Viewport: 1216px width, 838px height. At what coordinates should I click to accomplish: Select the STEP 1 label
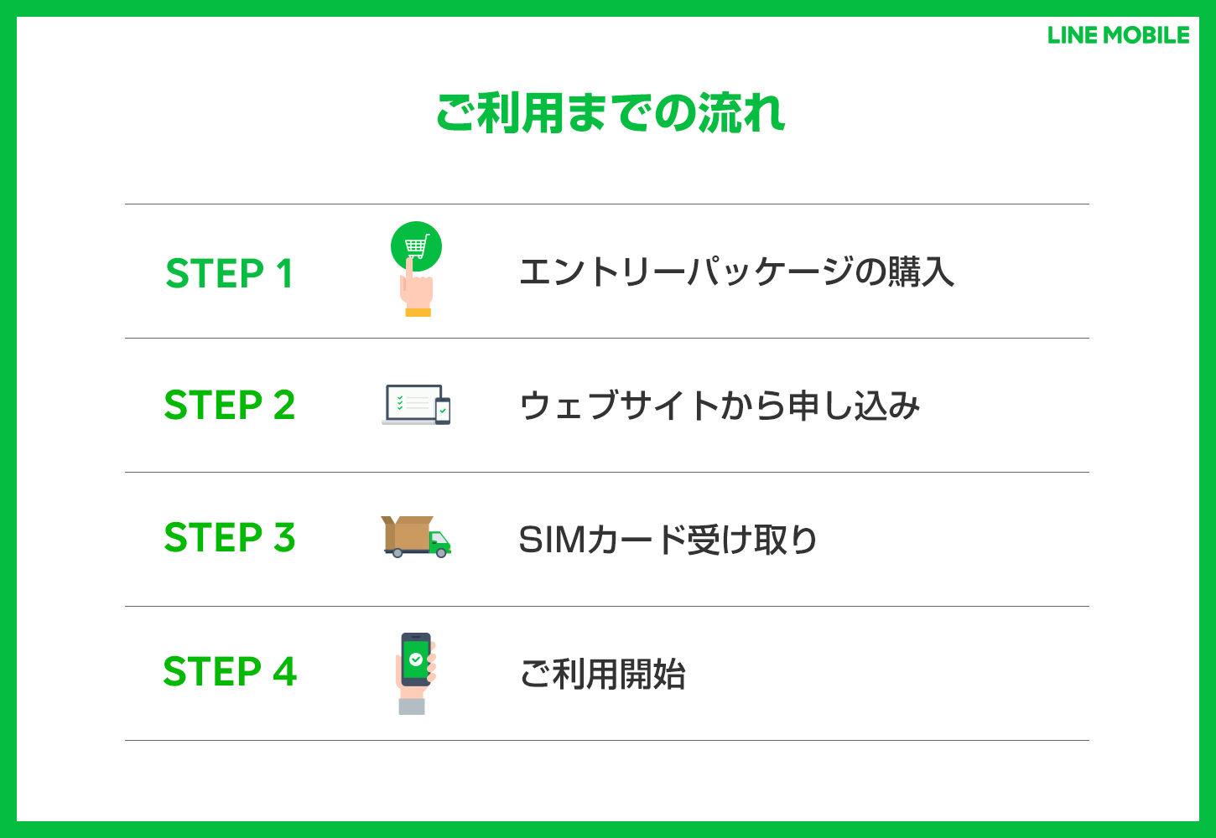[229, 273]
